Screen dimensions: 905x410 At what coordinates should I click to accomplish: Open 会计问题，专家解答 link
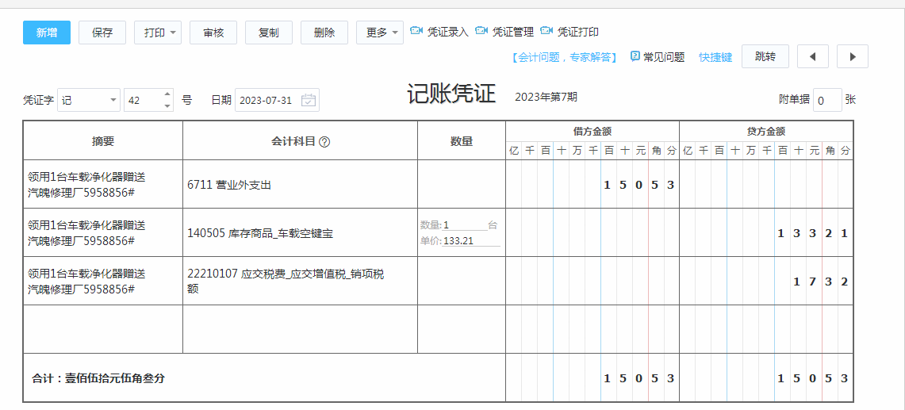pos(565,57)
